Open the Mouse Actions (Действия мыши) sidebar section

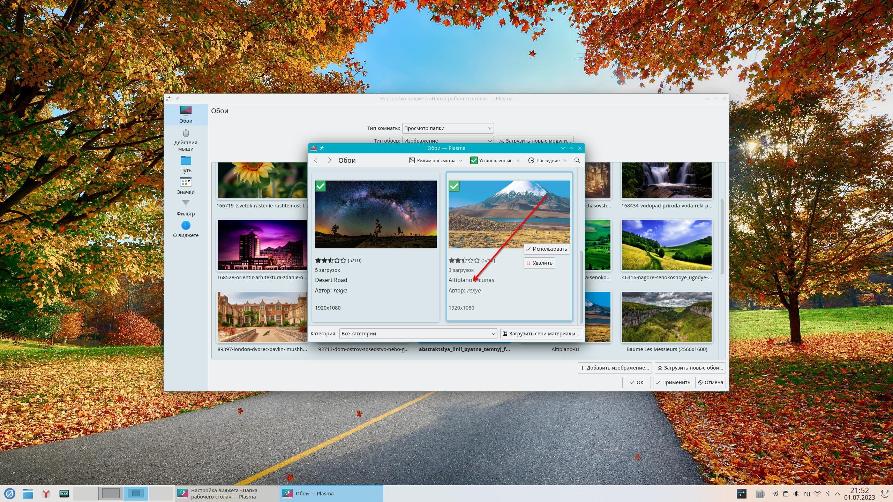pos(186,139)
